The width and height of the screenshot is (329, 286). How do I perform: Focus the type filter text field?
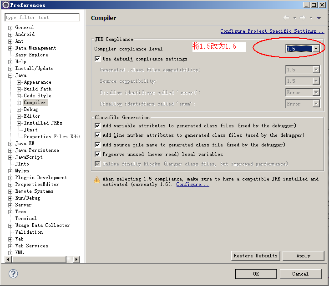point(42,17)
